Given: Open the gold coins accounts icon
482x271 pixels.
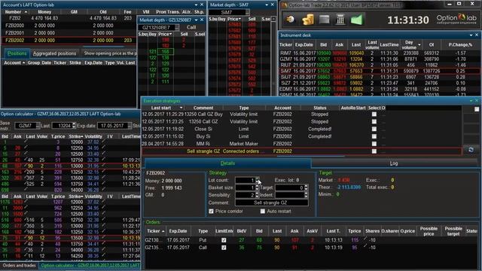Looking at the screenshot, I should tap(308, 20).
